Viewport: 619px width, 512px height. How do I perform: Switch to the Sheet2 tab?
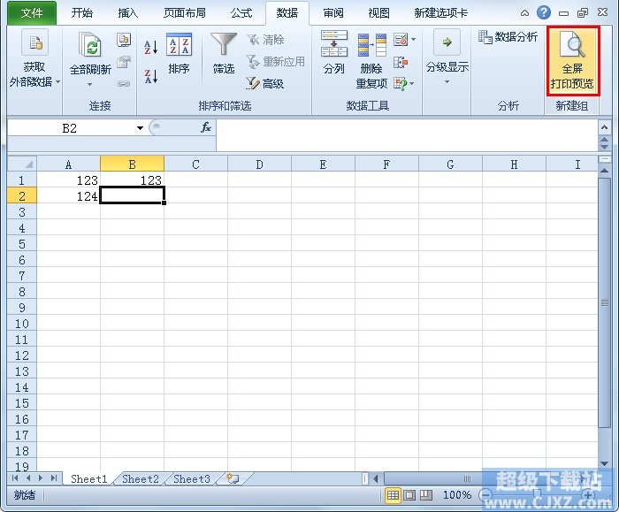point(141,479)
